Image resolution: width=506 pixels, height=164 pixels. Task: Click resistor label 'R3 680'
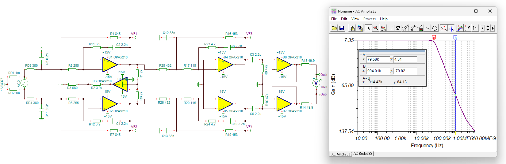pos(72,88)
